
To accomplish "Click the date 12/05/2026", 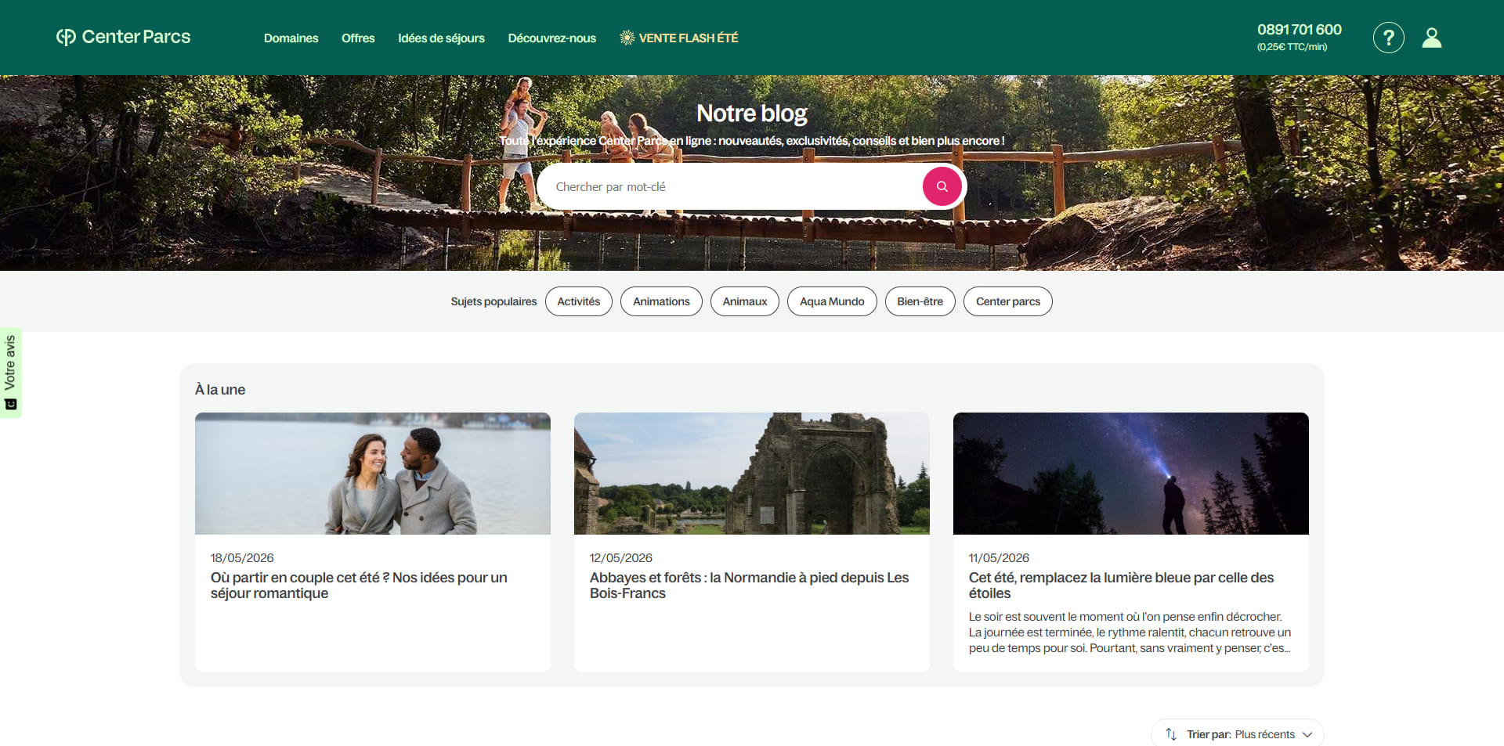I will (621, 558).
